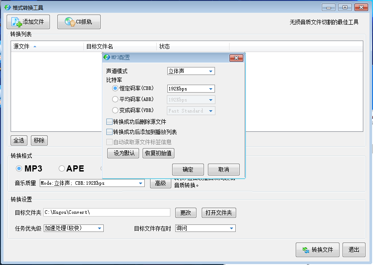The height and width of the screenshot is (265, 373).
Task: Open the 目标文件存在时 询问 dropdown
Action: pos(205,228)
